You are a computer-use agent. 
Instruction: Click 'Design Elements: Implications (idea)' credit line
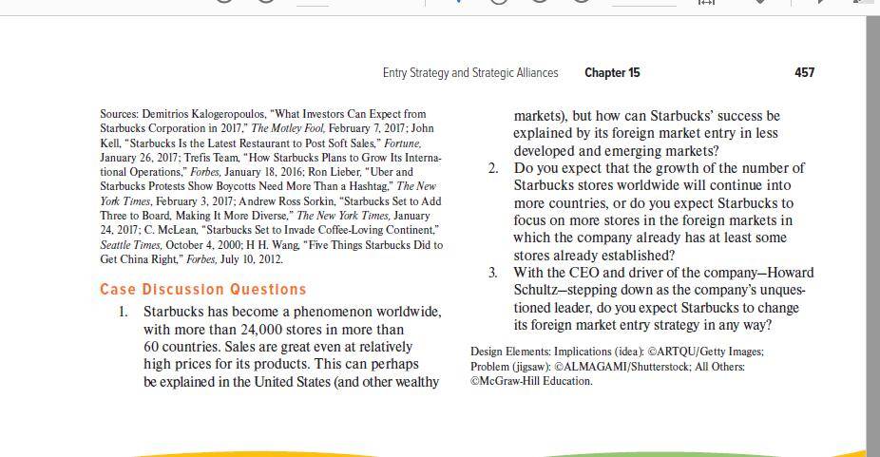coord(618,352)
